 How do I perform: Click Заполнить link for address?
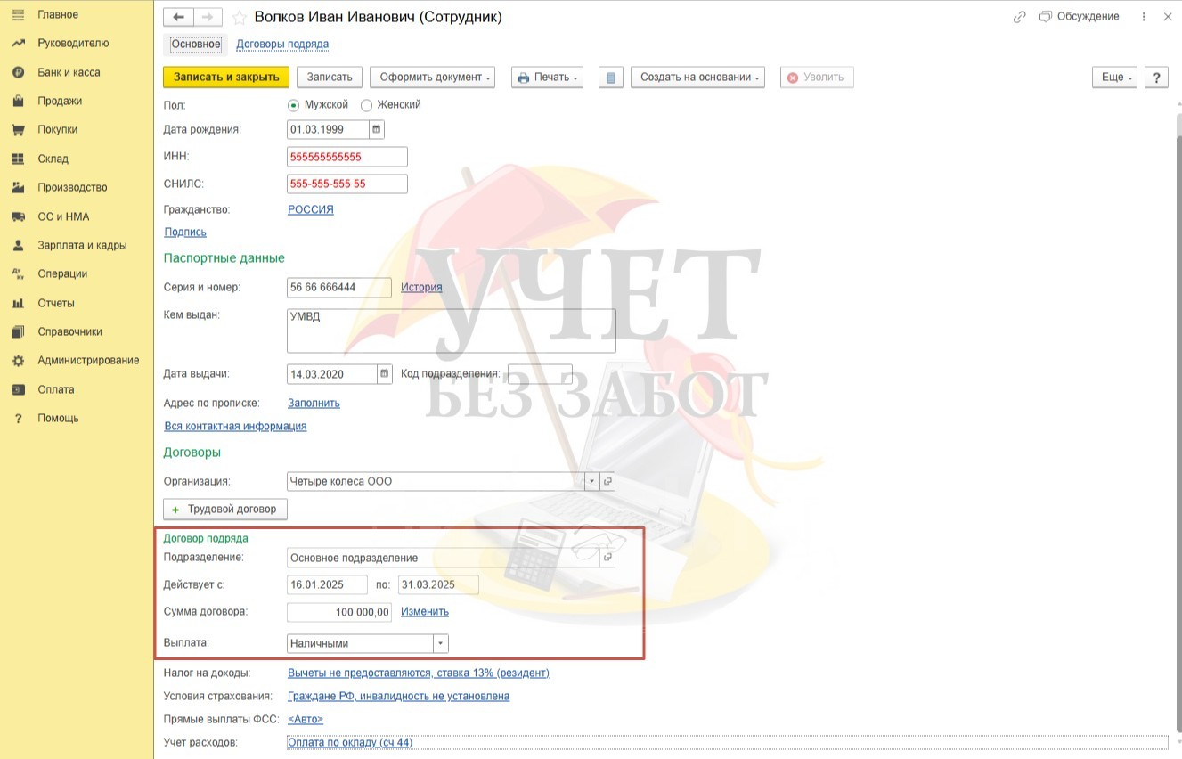tap(314, 403)
